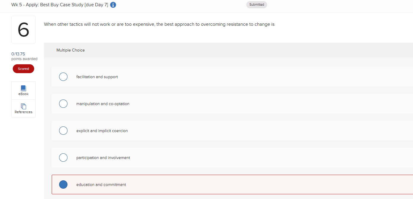Viewport: 413px width, 199px height.
Task: Select 'manipulation and co-optation' as your answer
Action: 63,103
